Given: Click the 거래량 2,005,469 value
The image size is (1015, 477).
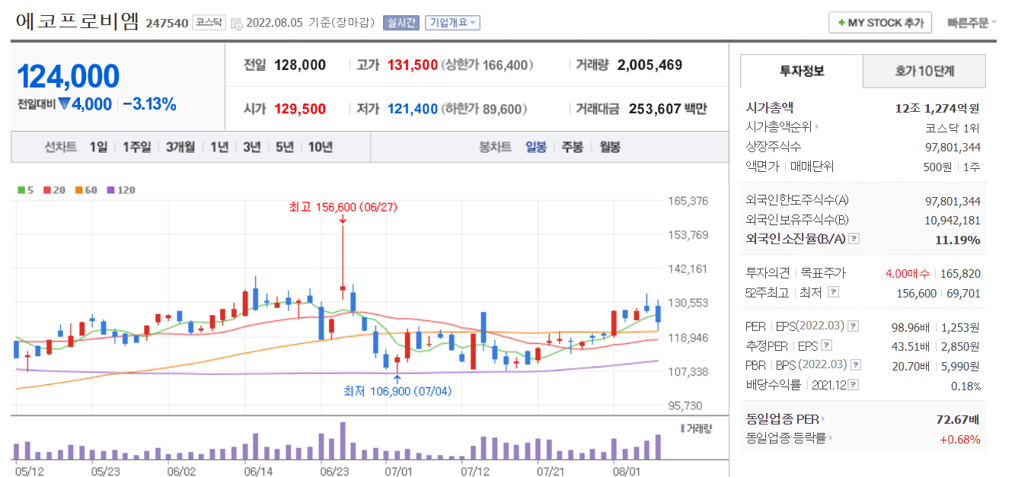Looking at the screenshot, I should point(650,65).
